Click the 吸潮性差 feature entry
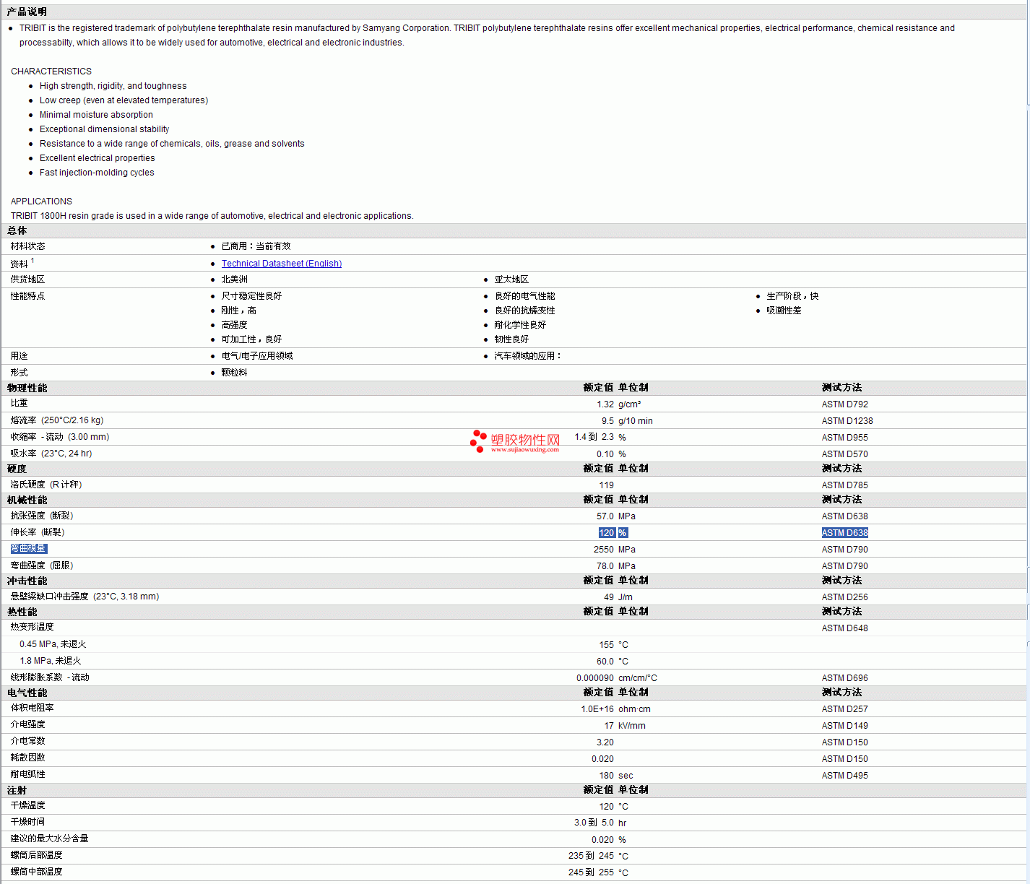1030x884 pixels. (784, 311)
